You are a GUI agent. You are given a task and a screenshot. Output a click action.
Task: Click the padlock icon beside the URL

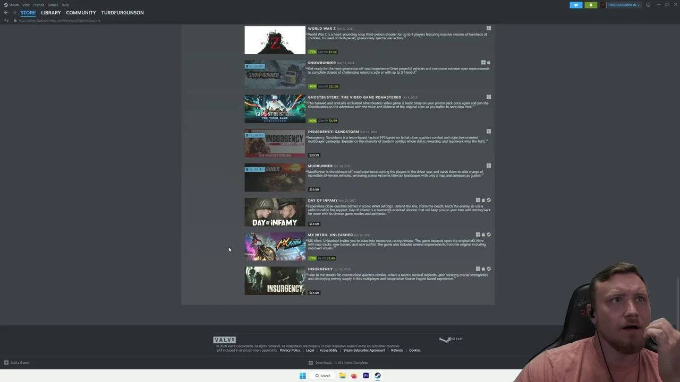click(15, 20)
